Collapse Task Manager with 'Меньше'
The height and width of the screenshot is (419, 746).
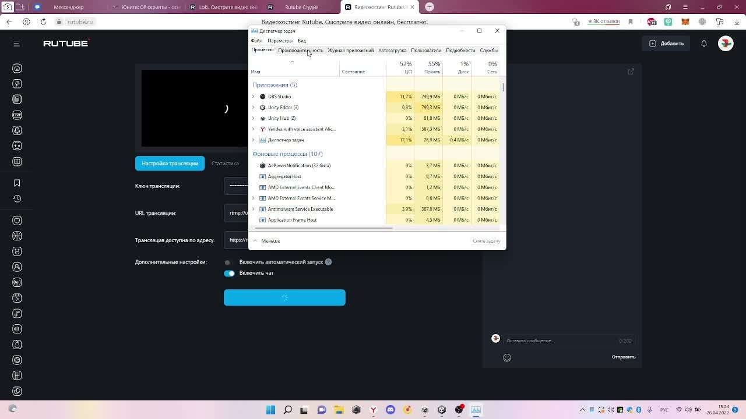(x=267, y=241)
